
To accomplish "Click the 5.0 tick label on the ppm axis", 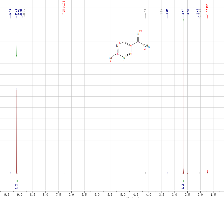I will click(123, 195).
